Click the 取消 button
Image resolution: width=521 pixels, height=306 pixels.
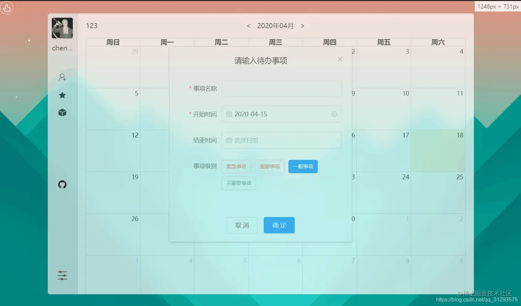coord(242,225)
